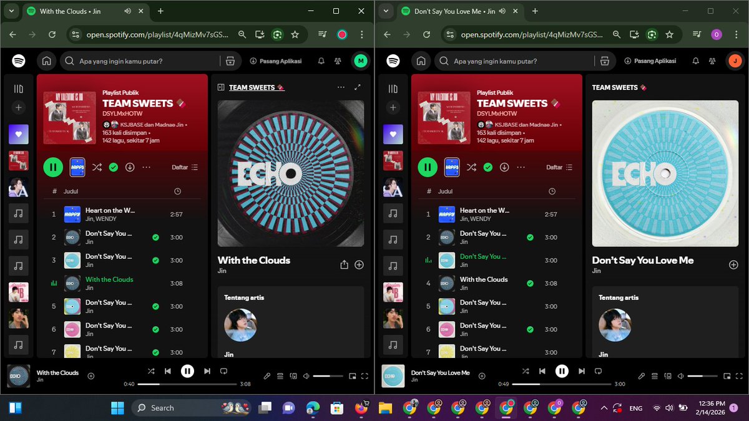Viewport: 749px width, 421px height.
Task: Open new tab in the left Chrome window
Action: click(x=160, y=11)
